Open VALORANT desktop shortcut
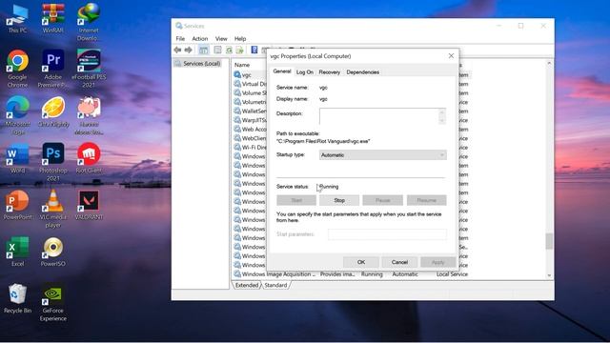The height and width of the screenshot is (343, 610). (89, 205)
